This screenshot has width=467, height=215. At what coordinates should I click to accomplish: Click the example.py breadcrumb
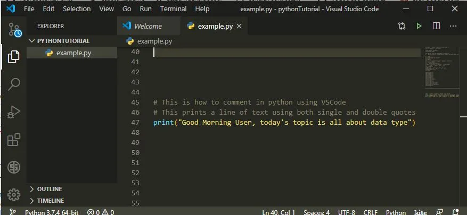tap(149, 41)
